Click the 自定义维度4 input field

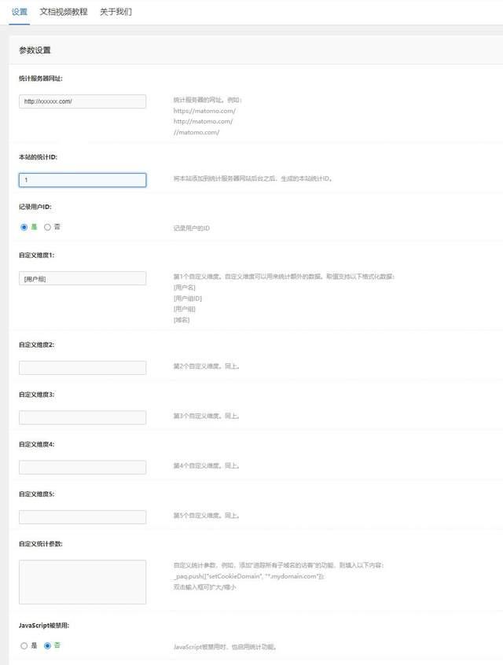pos(83,467)
